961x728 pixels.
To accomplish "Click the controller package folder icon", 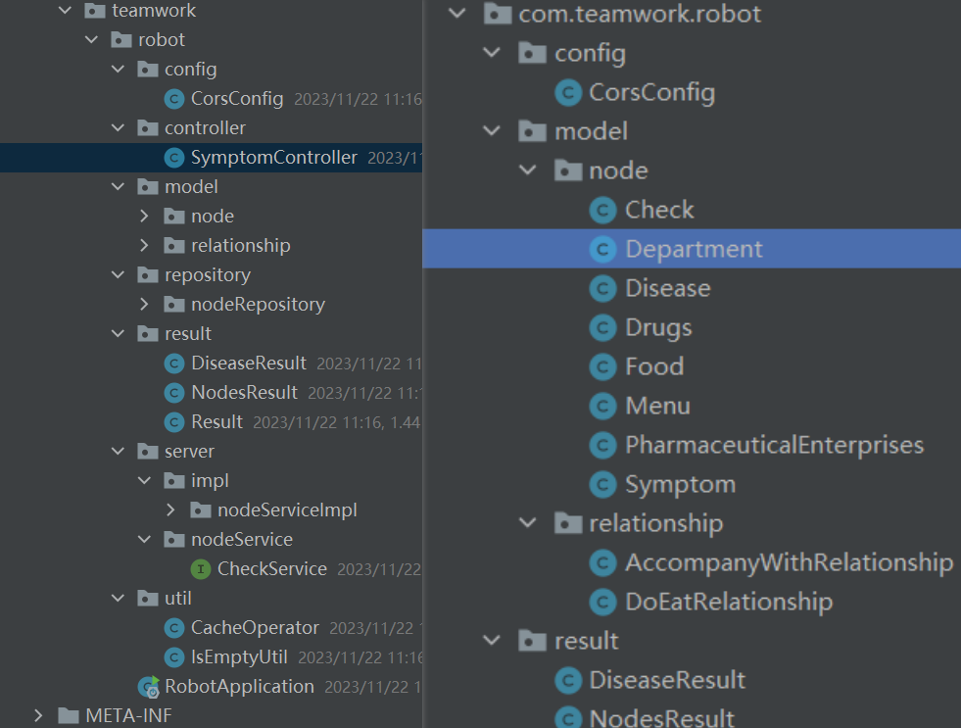I will point(148,128).
